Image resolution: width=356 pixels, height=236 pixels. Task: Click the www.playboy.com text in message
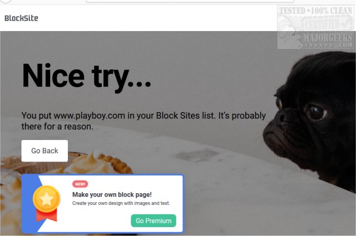90,116
